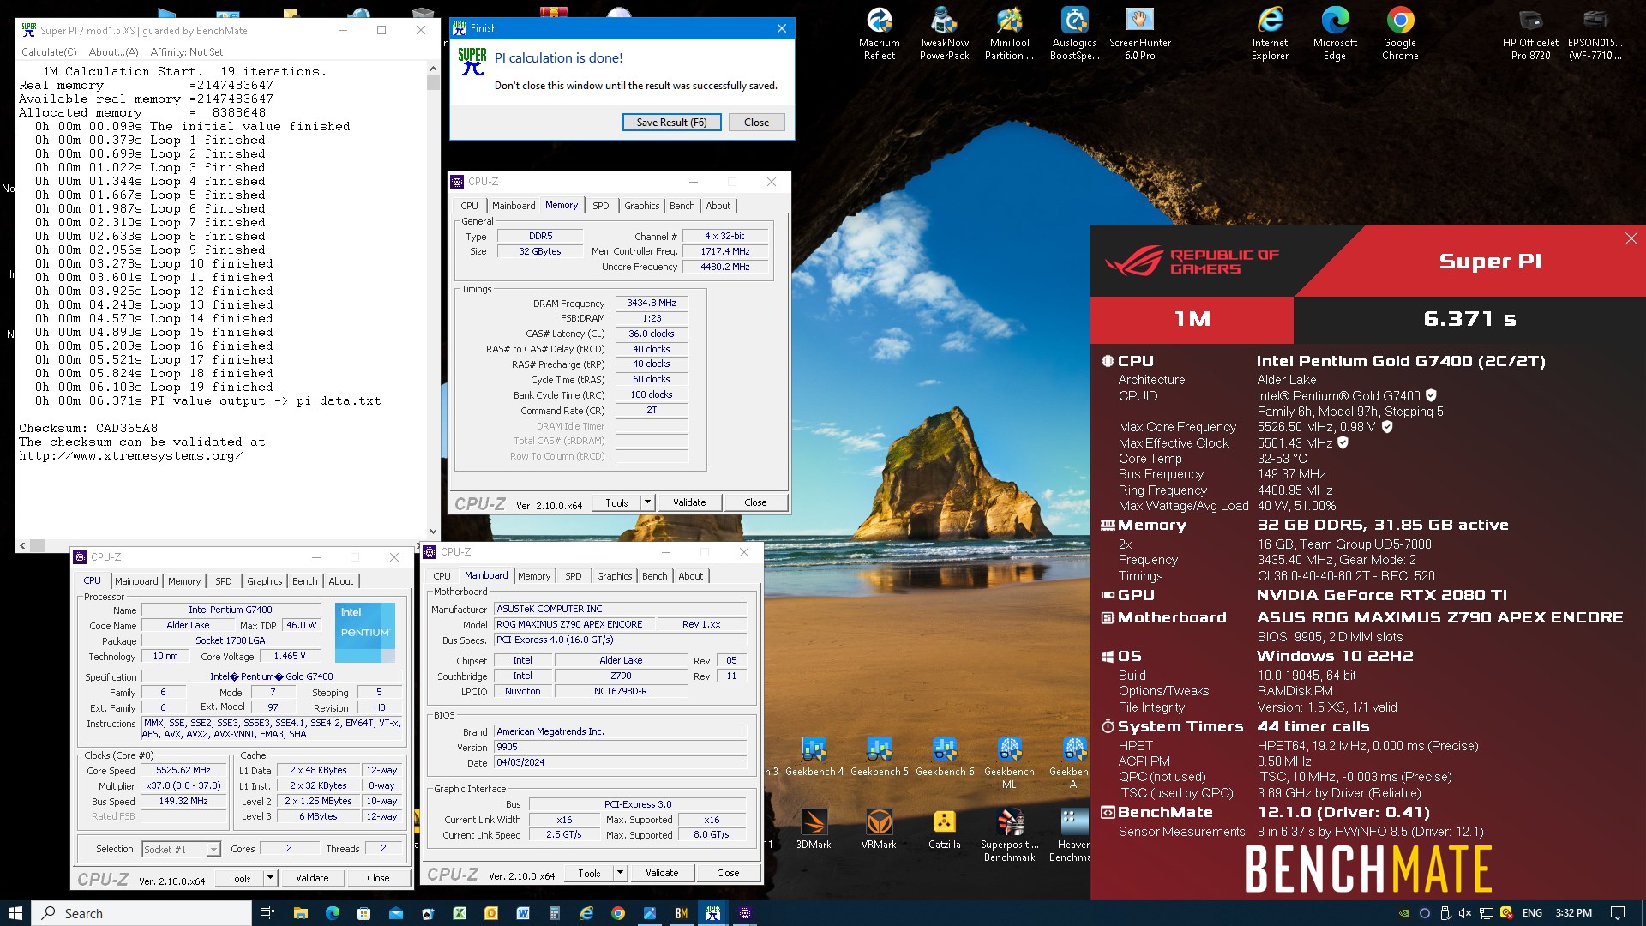Open 3DMark desktop shortcut
The height and width of the screenshot is (926, 1646).
tap(814, 829)
